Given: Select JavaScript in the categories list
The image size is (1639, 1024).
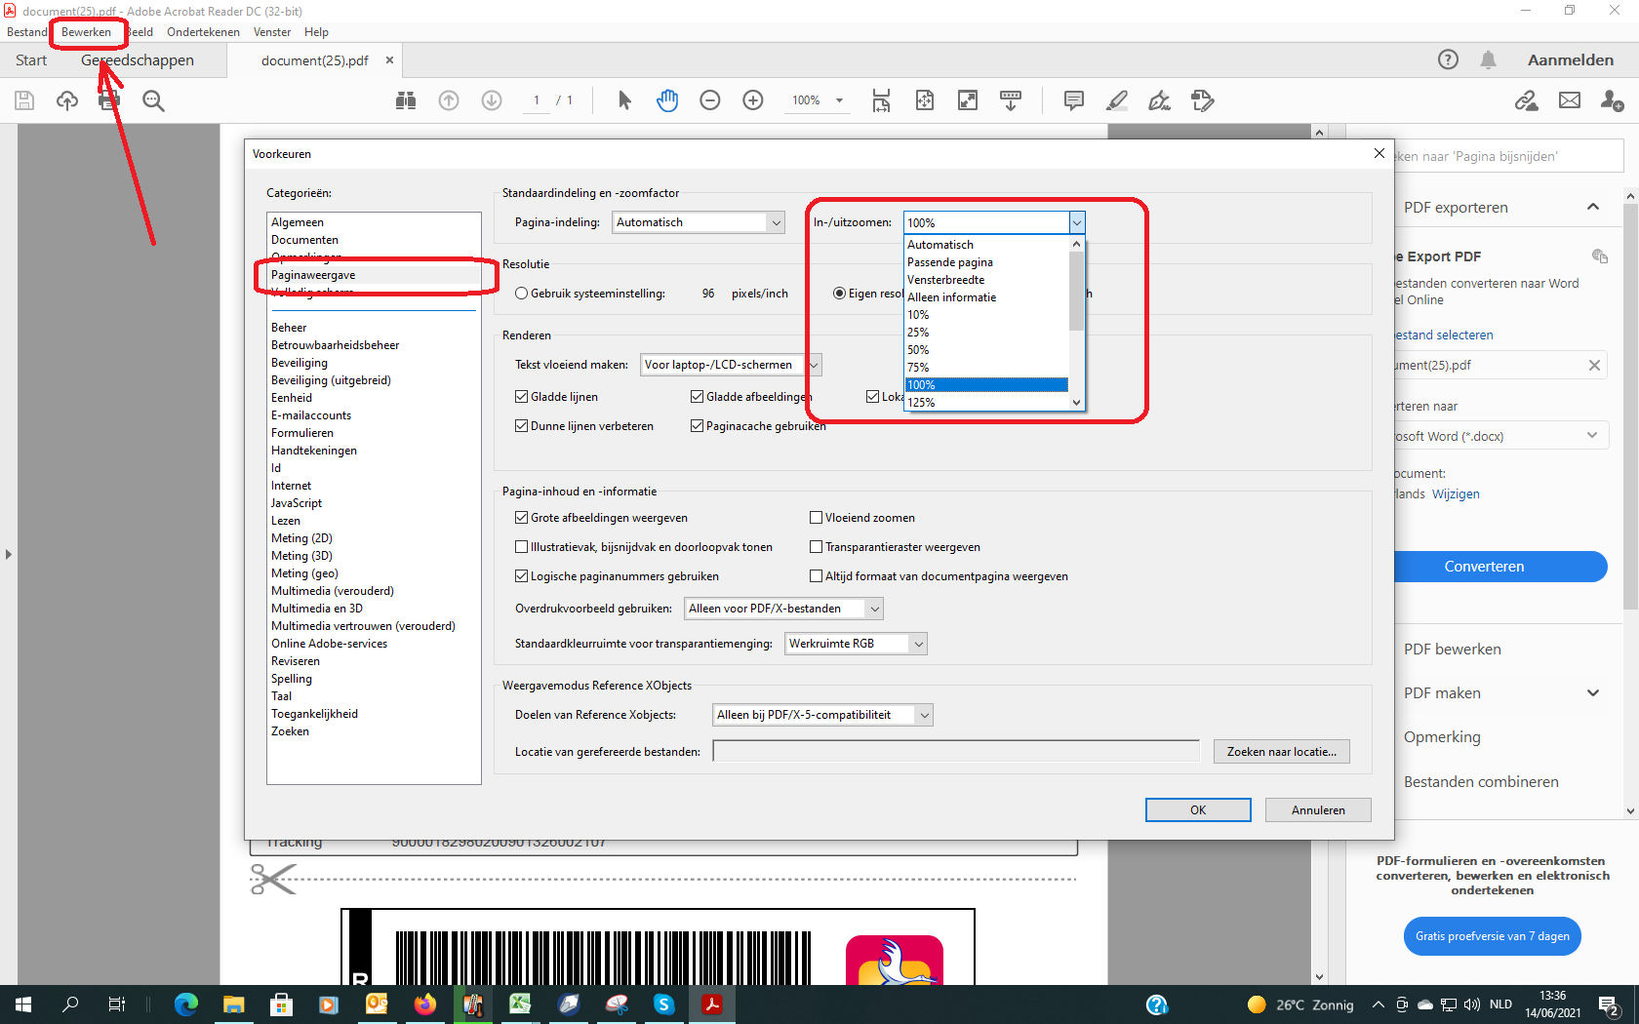Looking at the screenshot, I should click(297, 503).
